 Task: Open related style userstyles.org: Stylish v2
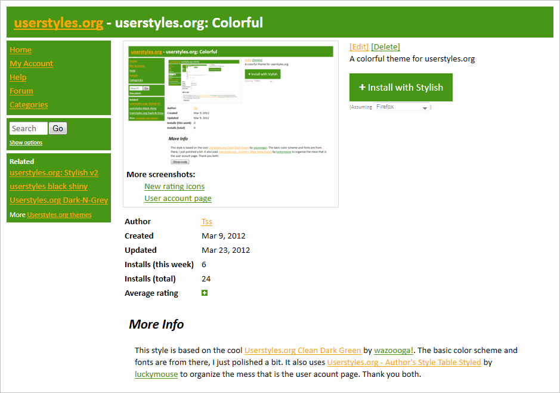tap(54, 172)
